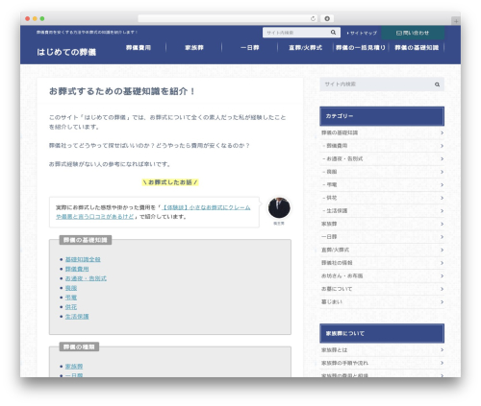Click the author avatar photo
The height and width of the screenshot is (406, 481).
coord(279,207)
